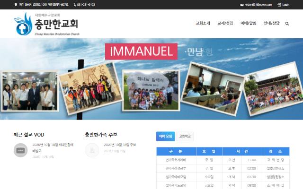Viewport: 303px width, 189px height.
Task: Click the vision621@naver.com email link
Action: (258, 5)
